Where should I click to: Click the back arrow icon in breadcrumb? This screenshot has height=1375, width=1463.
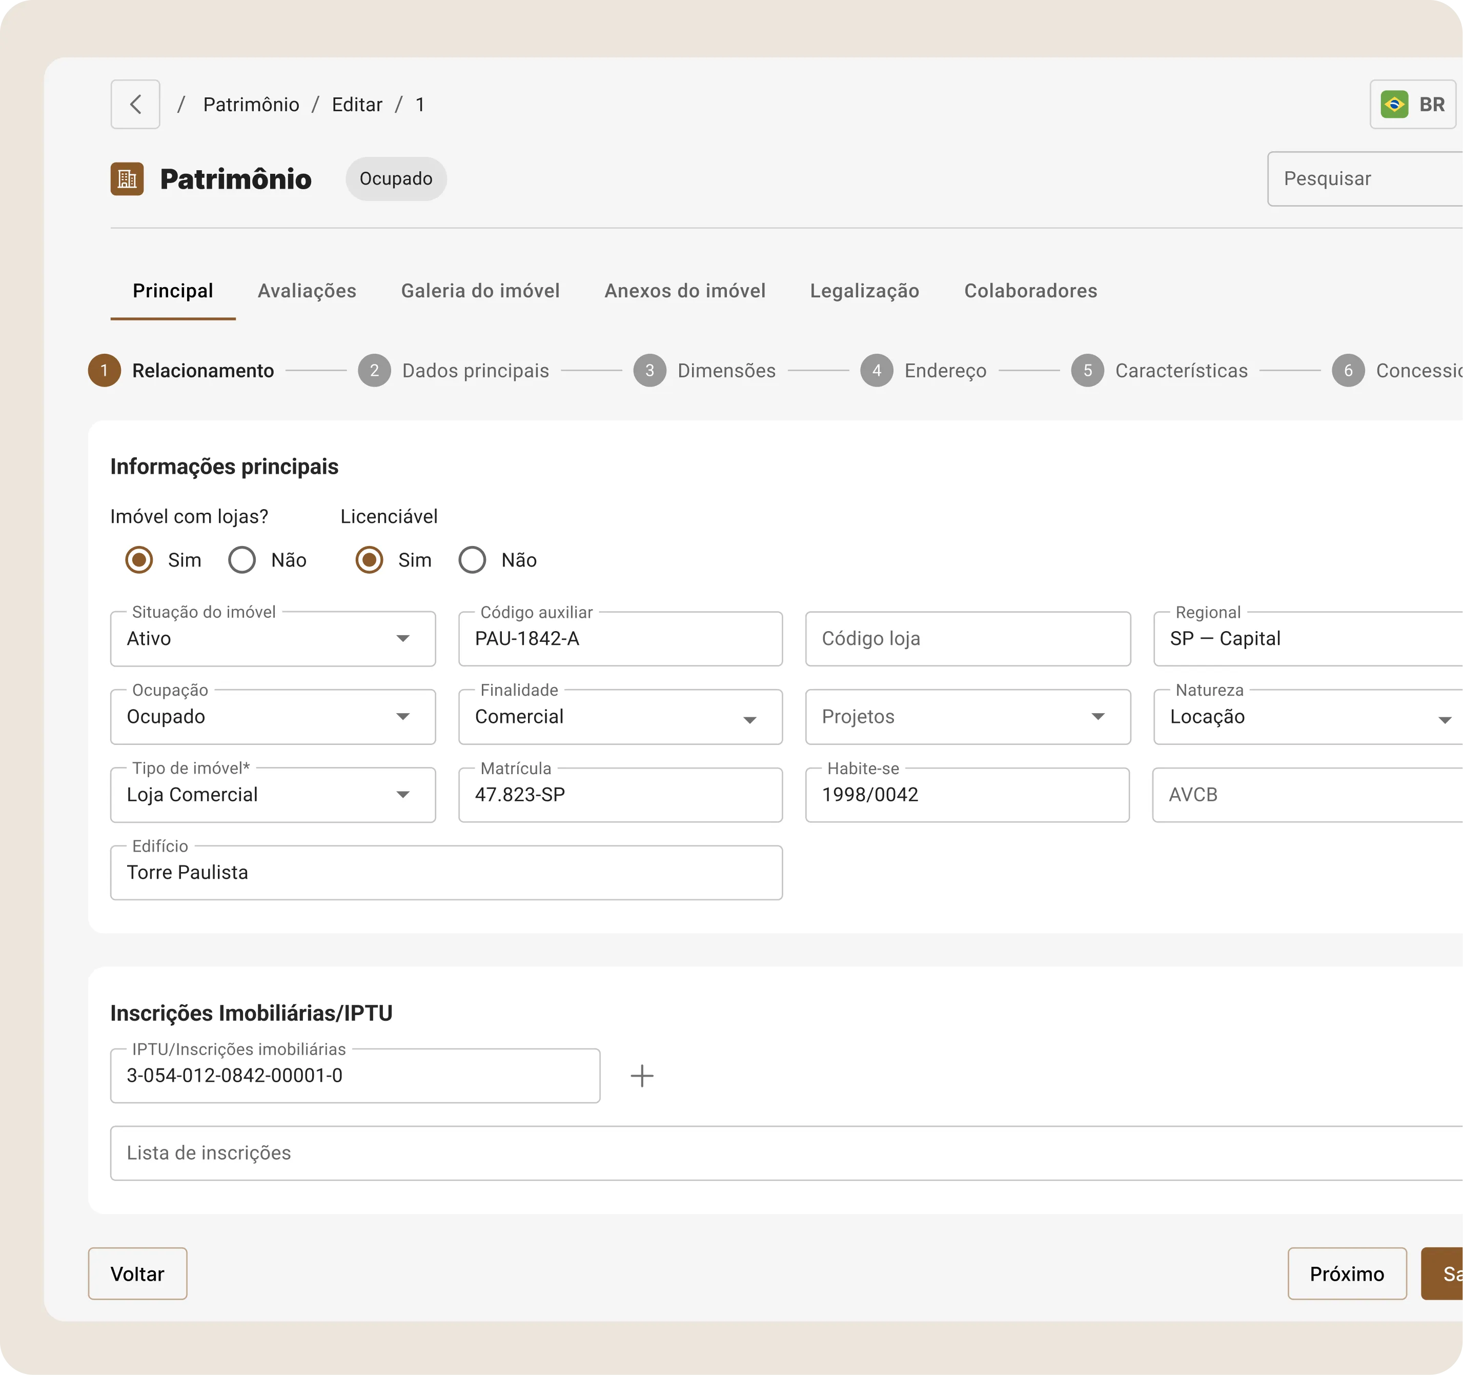click(135, 105)
